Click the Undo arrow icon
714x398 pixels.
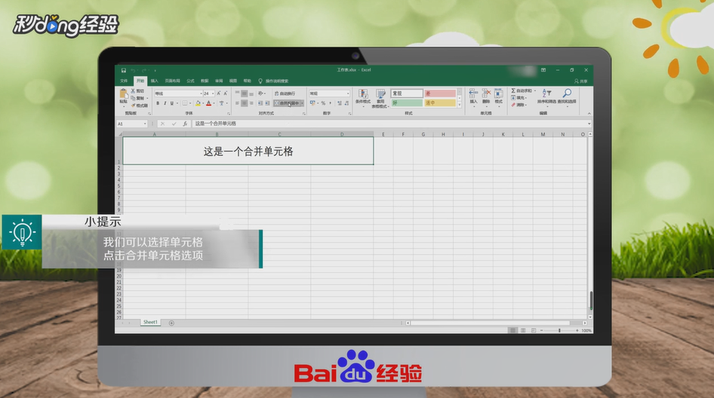tap(133, 71)
